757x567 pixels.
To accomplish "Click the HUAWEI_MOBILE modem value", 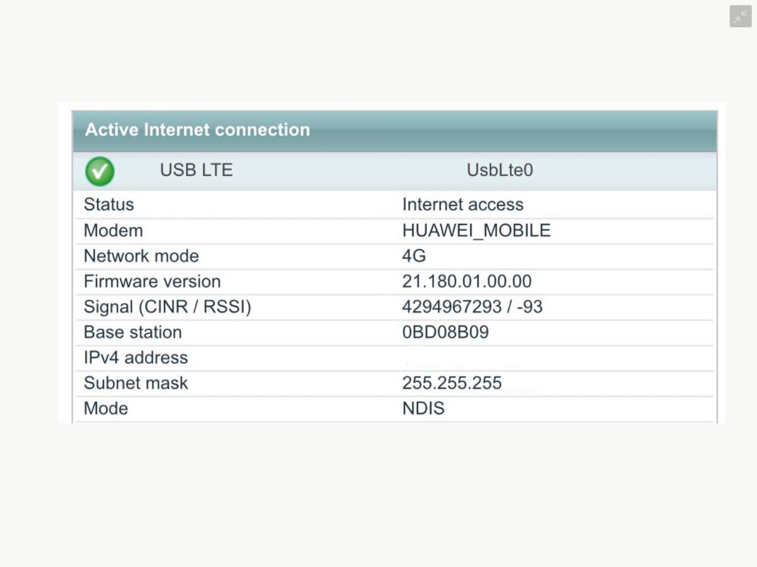I will tap(476, 230).
